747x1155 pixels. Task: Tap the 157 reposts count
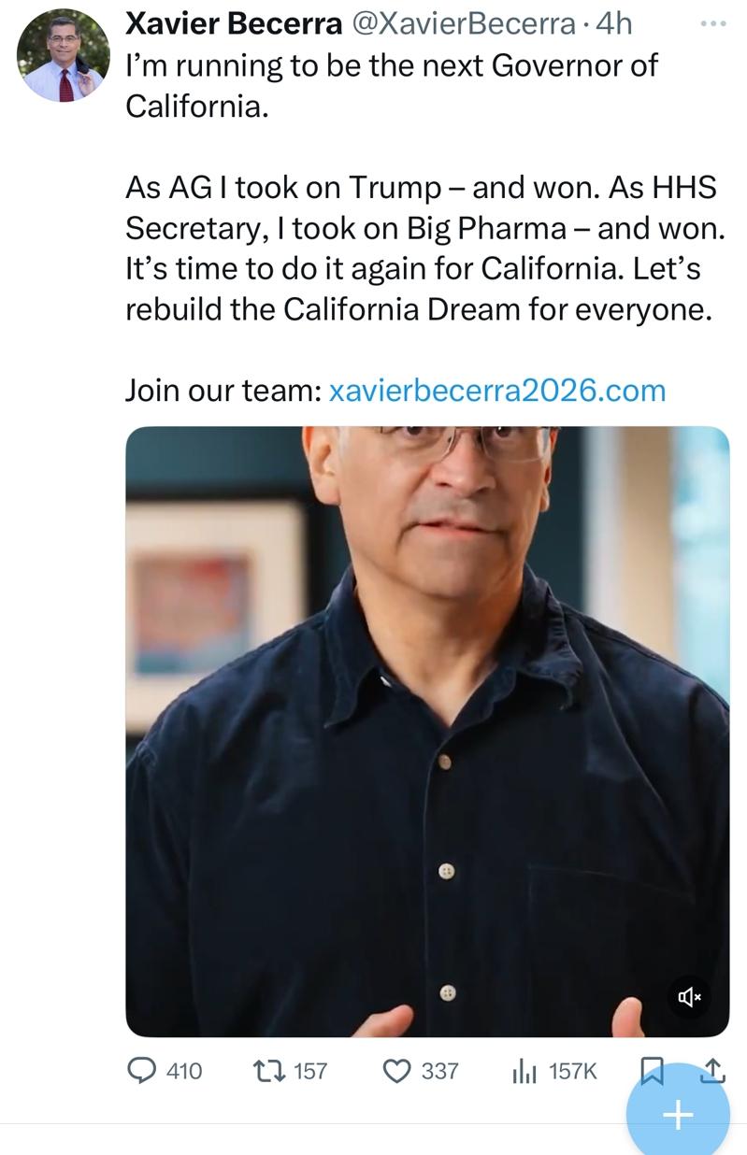[x=311, y=1071]
